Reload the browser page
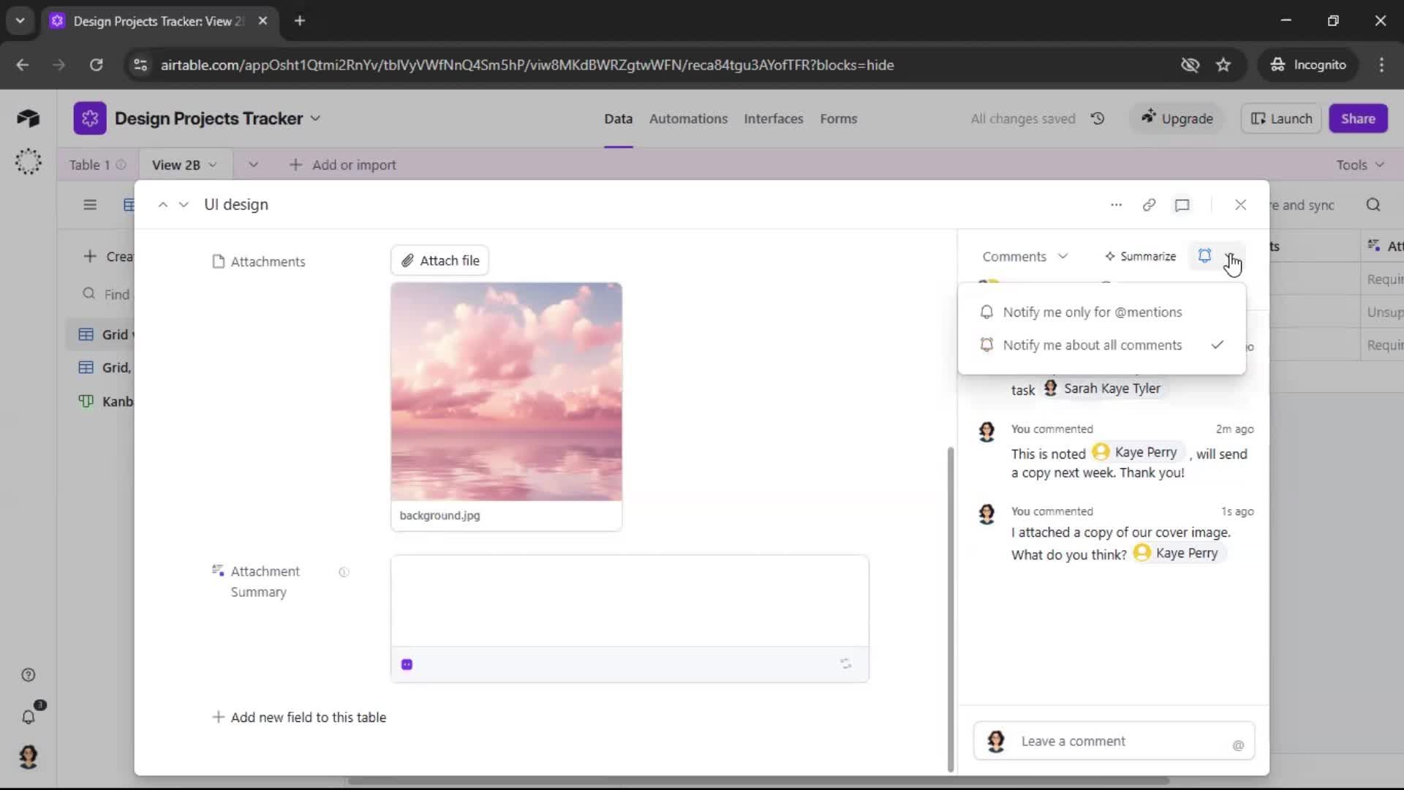This screenshot has width=1404, height=790. [96, 65]
